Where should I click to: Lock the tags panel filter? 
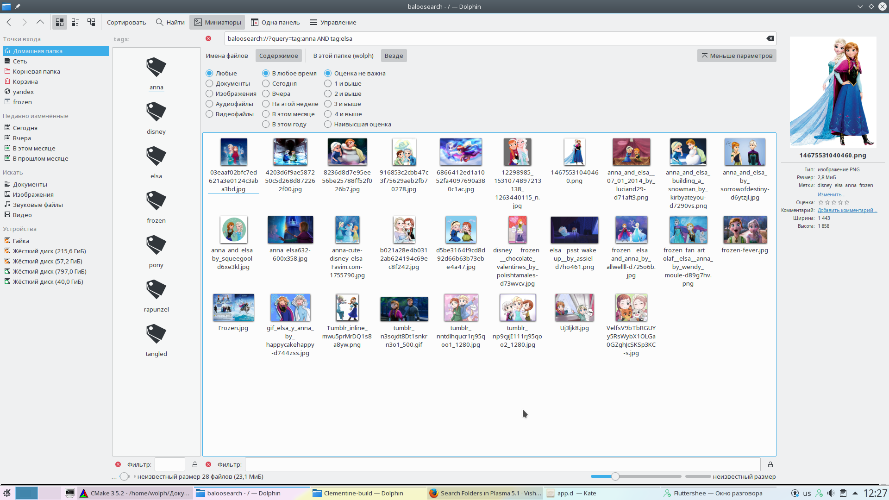point(195,464)
